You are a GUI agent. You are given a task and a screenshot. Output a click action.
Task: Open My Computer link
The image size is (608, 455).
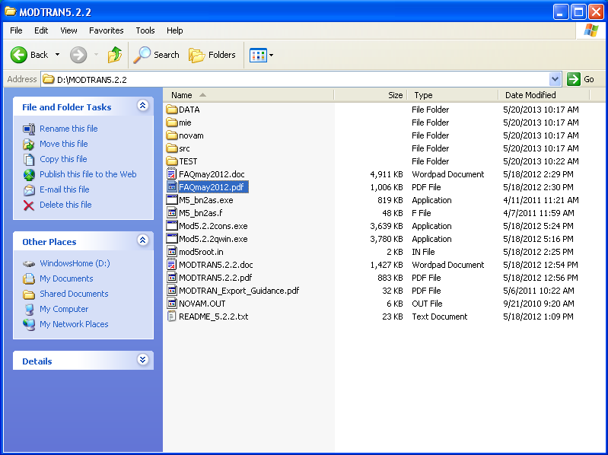coord(64,309)
